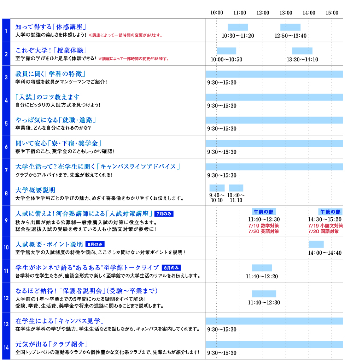Select the 13:20~14:10 授業体験 time bar
This screenshot has width=345, height=363.
pyautogui.click(x=302, y=51)
